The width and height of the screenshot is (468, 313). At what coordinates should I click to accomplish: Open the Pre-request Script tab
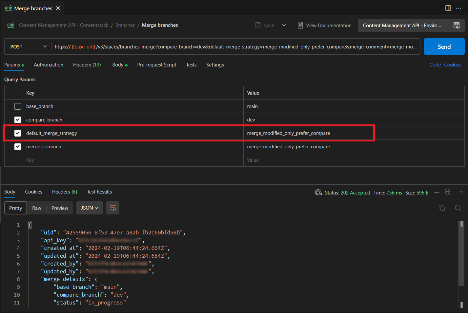[x=157, y=65]
